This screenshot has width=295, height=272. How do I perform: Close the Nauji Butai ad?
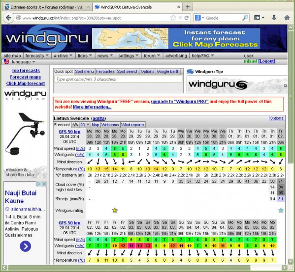(44, 184)
